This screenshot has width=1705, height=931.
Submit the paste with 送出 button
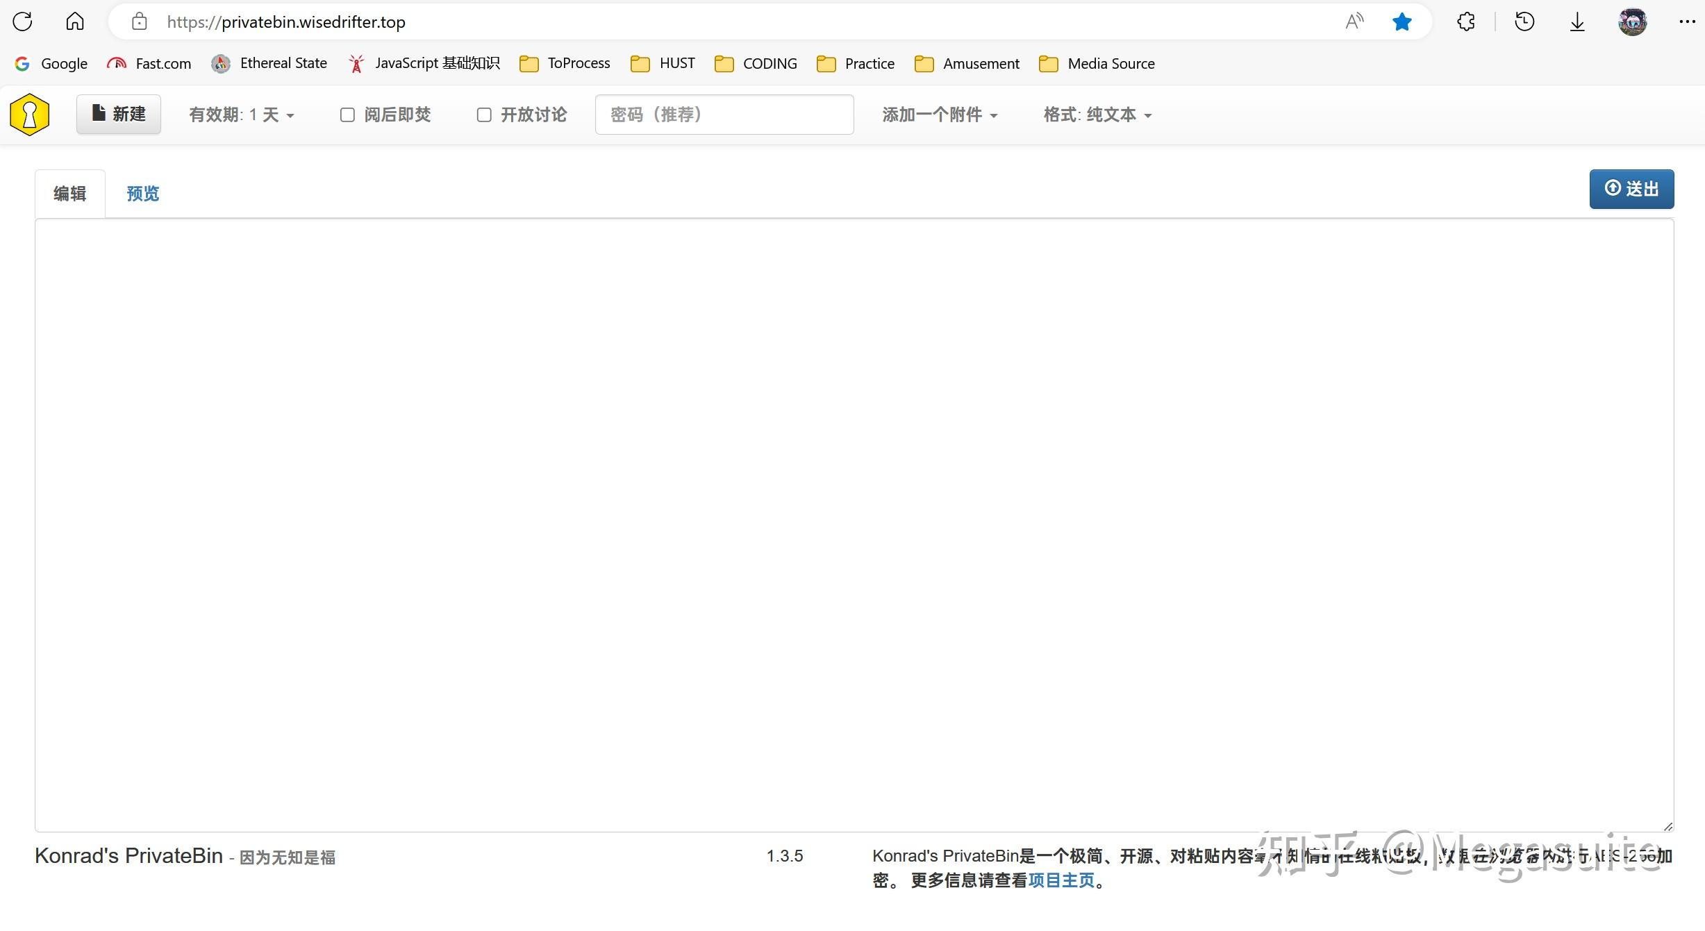[1631, 189]
